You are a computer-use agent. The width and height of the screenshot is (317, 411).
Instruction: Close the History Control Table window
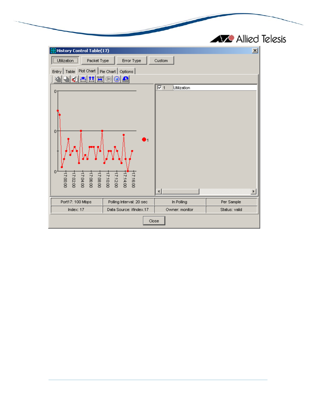click(x=255, y=51)
